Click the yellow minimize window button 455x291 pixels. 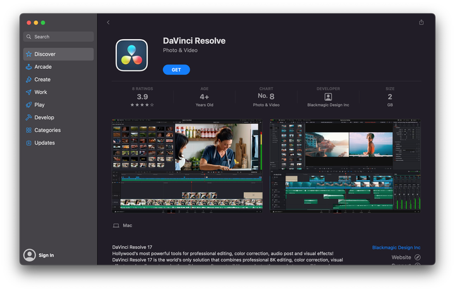coord(35,23)
